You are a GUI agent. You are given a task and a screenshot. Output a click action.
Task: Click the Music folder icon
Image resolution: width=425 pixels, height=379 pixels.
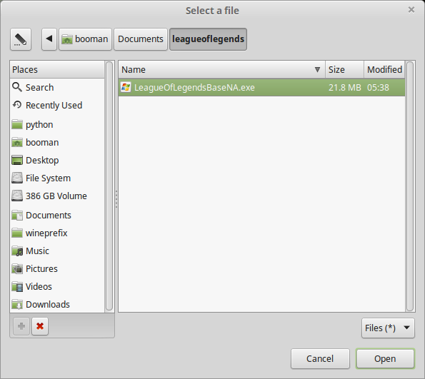coord(17,251)
